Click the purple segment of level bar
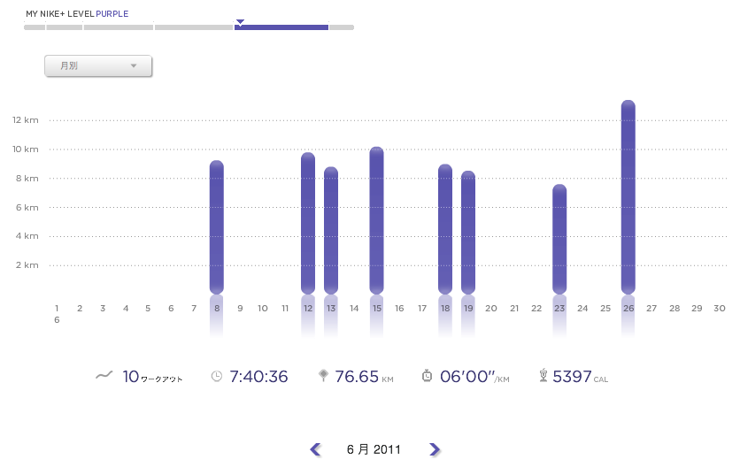740x467 pixels. 281,27
